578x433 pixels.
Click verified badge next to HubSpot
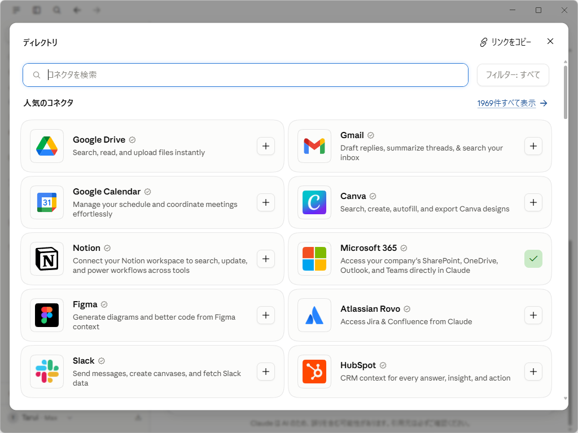tap(383, 365)
